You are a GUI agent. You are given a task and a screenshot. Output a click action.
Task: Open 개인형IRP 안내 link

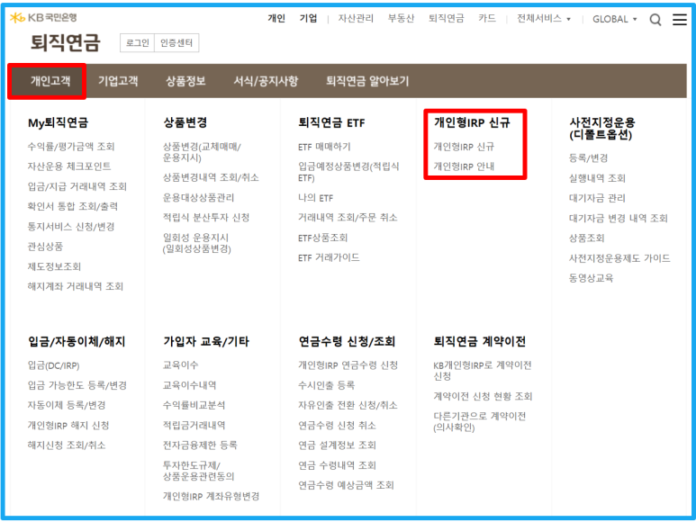tap(464, 166)
